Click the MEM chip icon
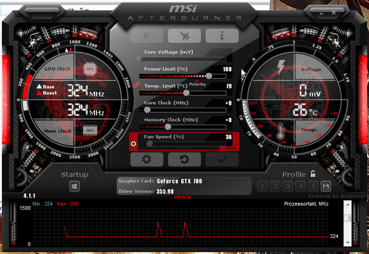The height and width of the screenshot is (254, 369). tap(90, 131)
